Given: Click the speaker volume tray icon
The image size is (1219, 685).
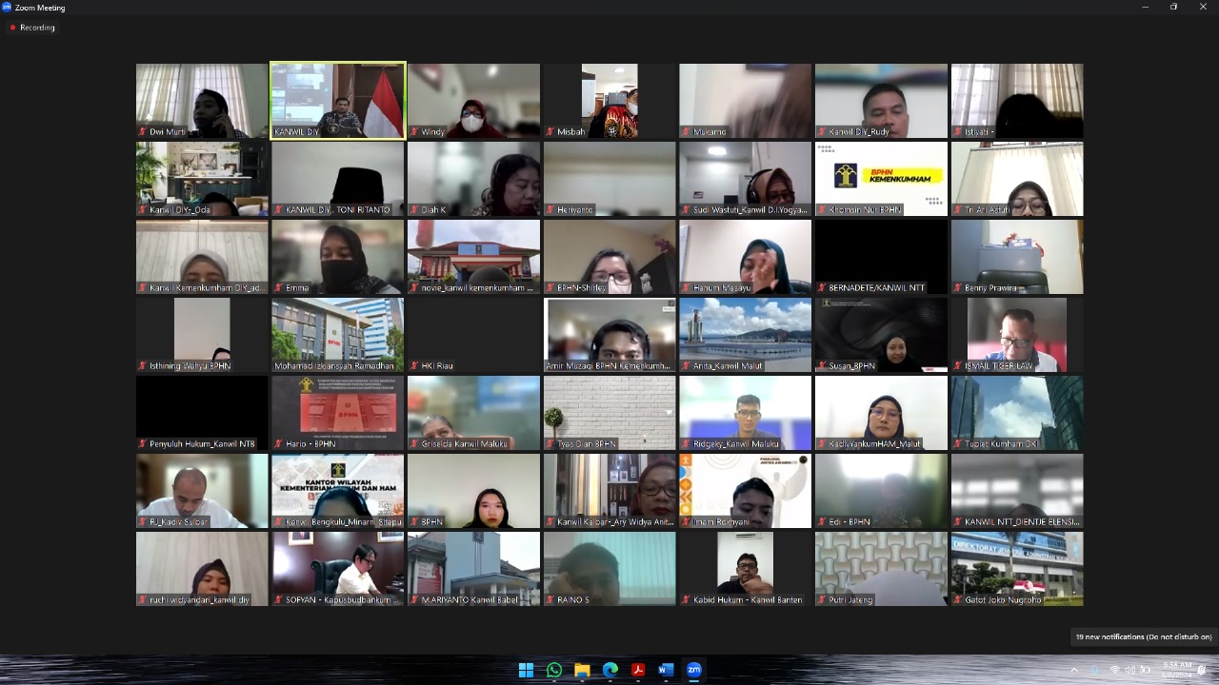Looking at the screenshot, I should tap(1130, 670).
